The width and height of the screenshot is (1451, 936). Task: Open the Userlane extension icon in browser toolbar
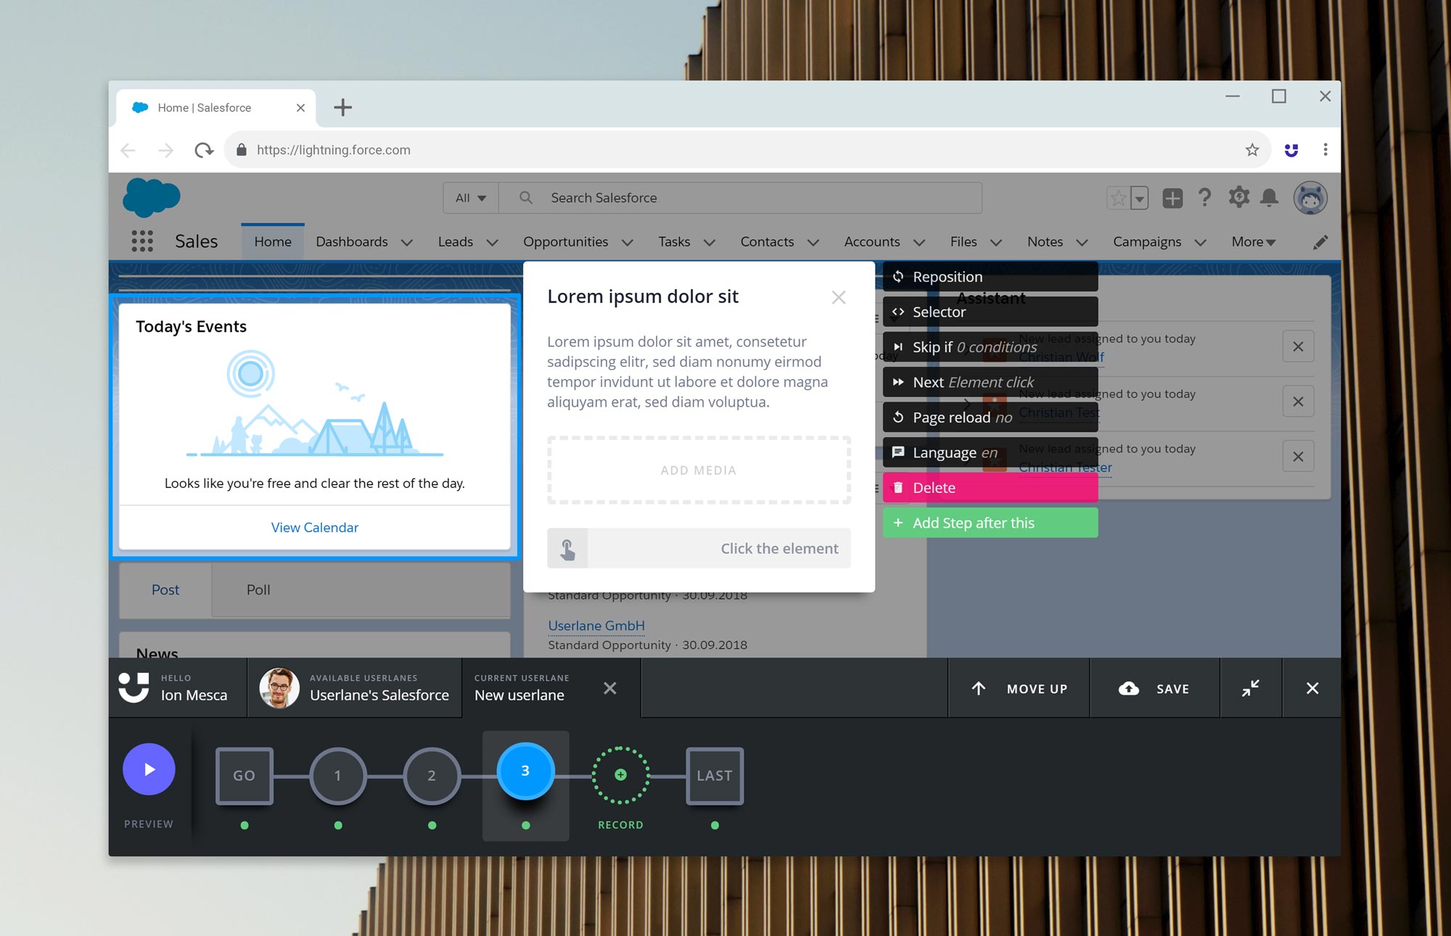(1291, 150)
